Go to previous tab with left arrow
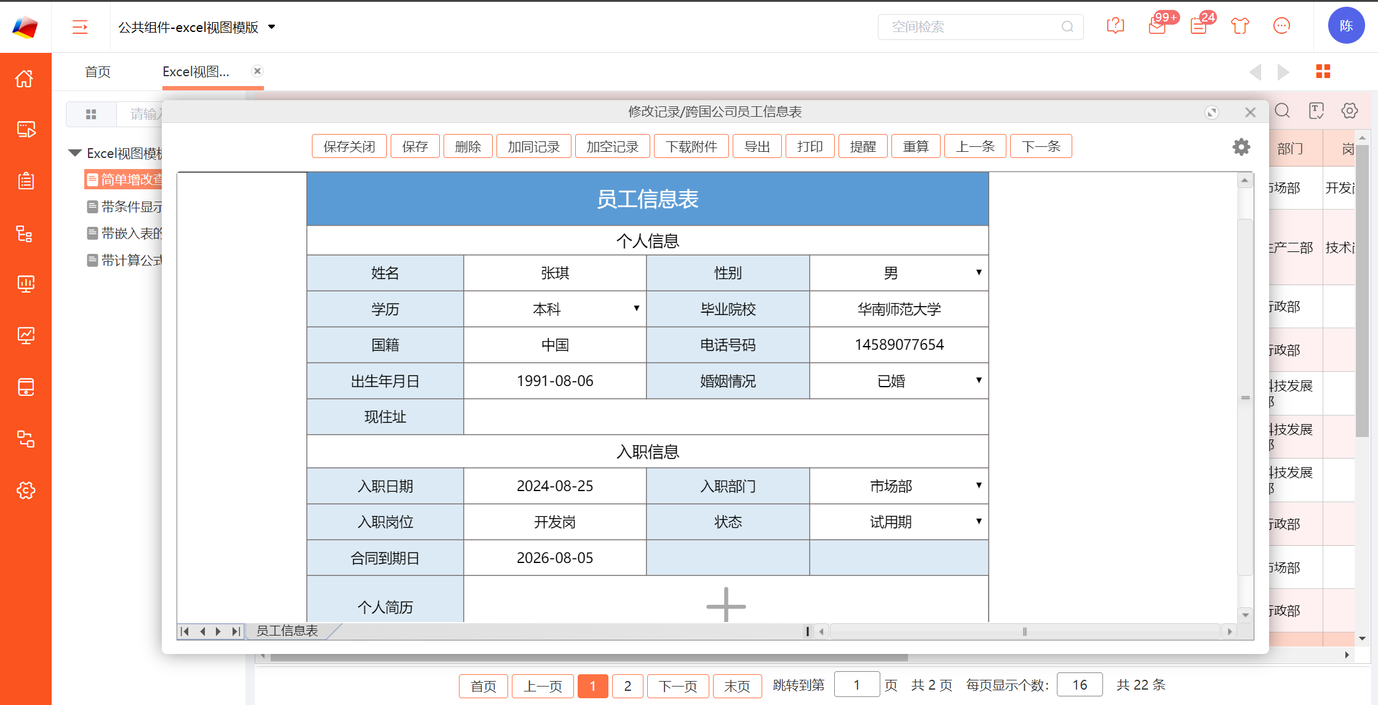 pos(1256,72)
